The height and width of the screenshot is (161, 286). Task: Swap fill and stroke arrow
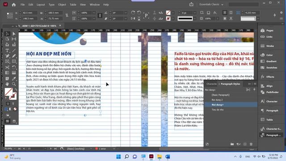pos(16,89)
